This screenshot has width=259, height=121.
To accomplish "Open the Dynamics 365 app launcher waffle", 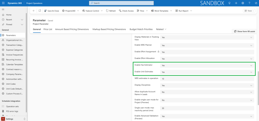I will 3,3.
